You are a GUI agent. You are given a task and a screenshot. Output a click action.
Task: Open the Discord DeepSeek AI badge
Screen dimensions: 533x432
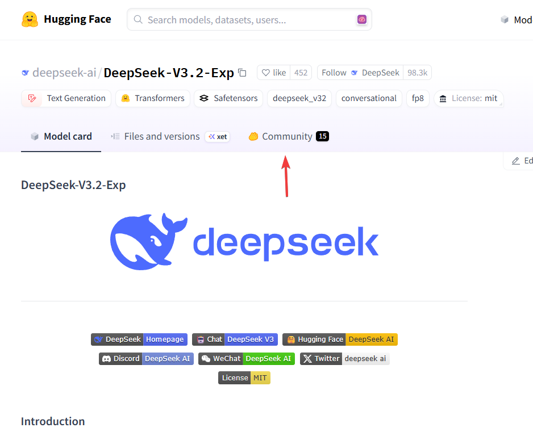146,359
